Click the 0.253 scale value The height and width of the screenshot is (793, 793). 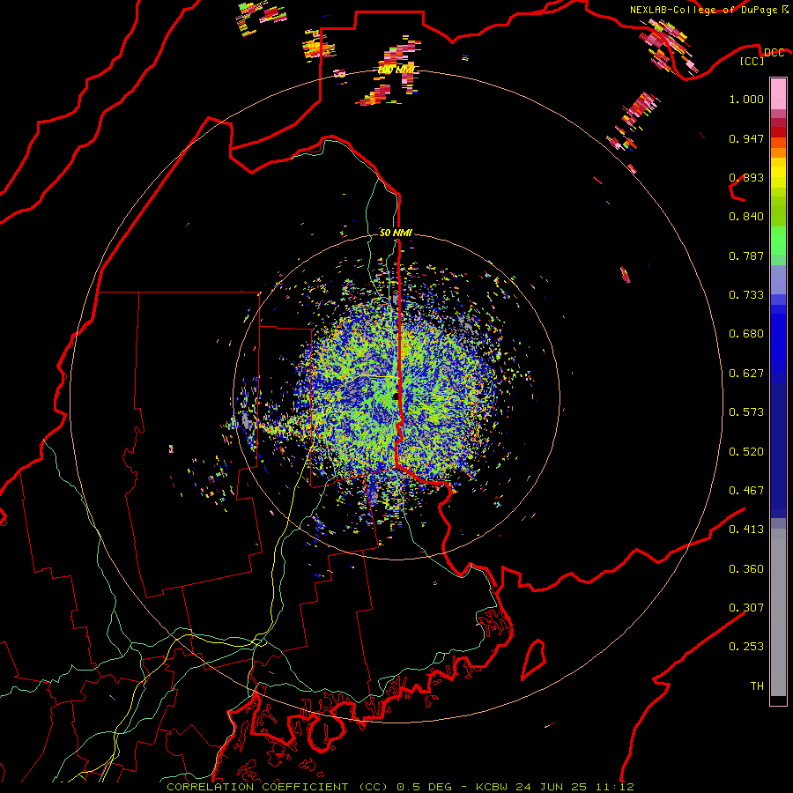746,647
